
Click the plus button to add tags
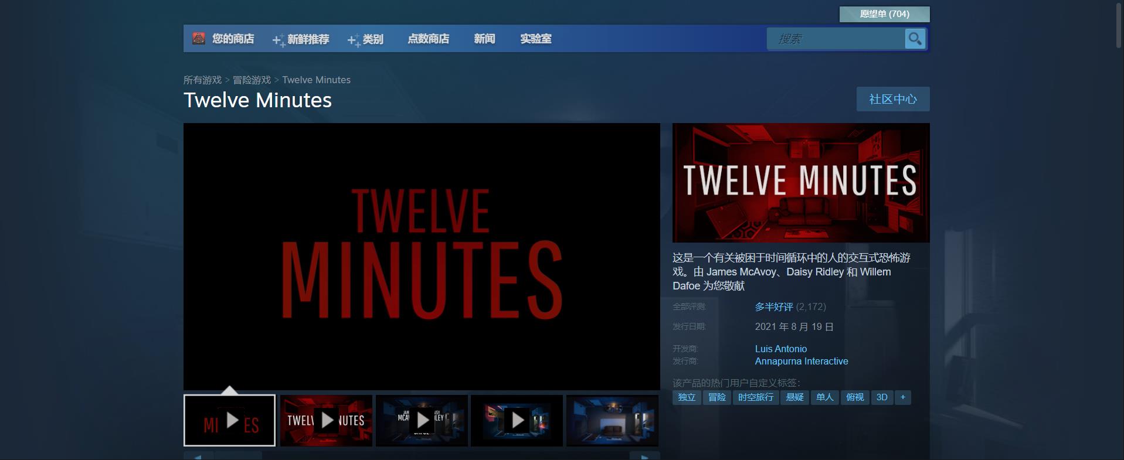(902, 397)
